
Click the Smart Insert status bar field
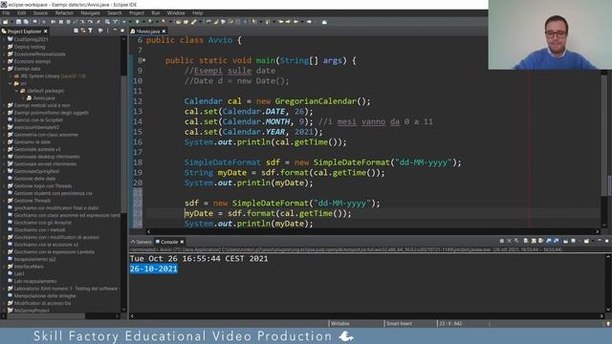coord(399,323)
